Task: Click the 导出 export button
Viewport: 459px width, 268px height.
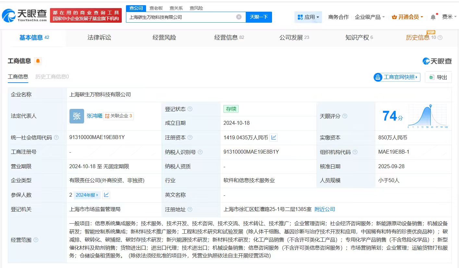Action: point(438,77)
